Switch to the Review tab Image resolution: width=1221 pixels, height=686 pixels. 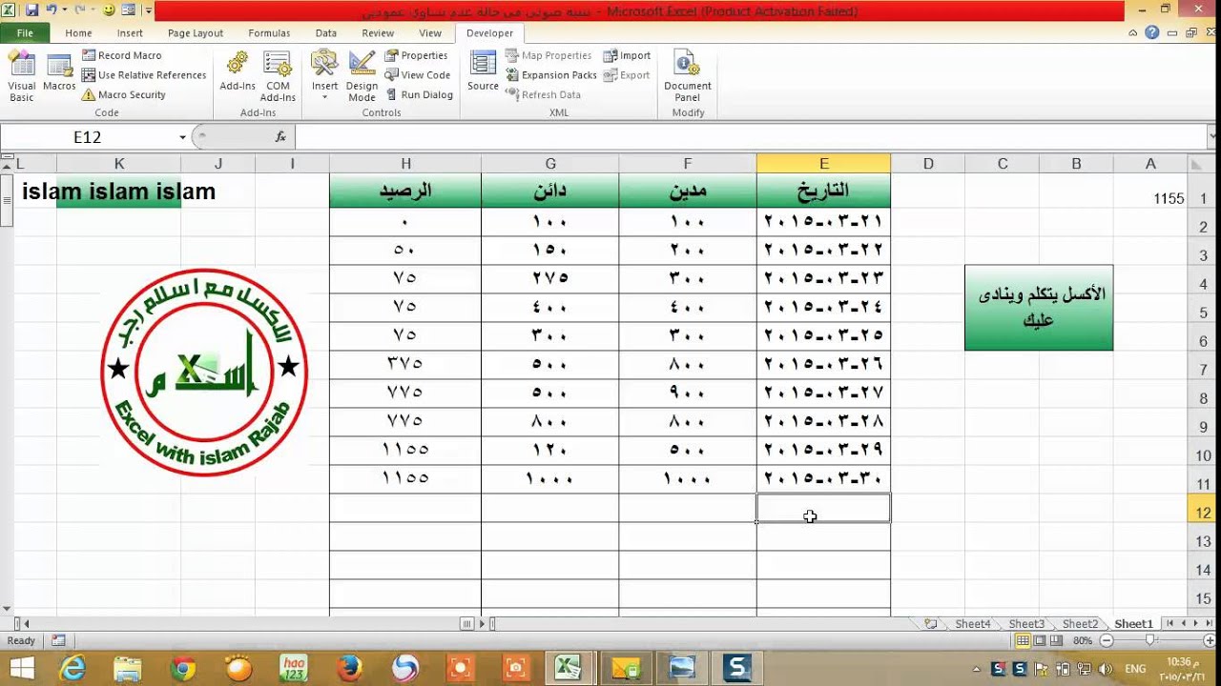[x=378, y=33]
